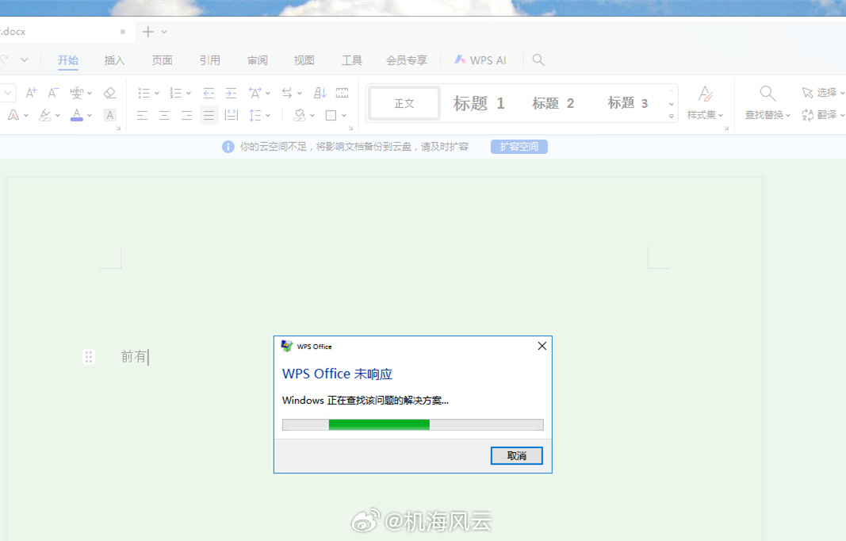This screenshot has width=846, height=541.
Task: Cancel the not-responding dialog via 取消
Action: [517, 455]
